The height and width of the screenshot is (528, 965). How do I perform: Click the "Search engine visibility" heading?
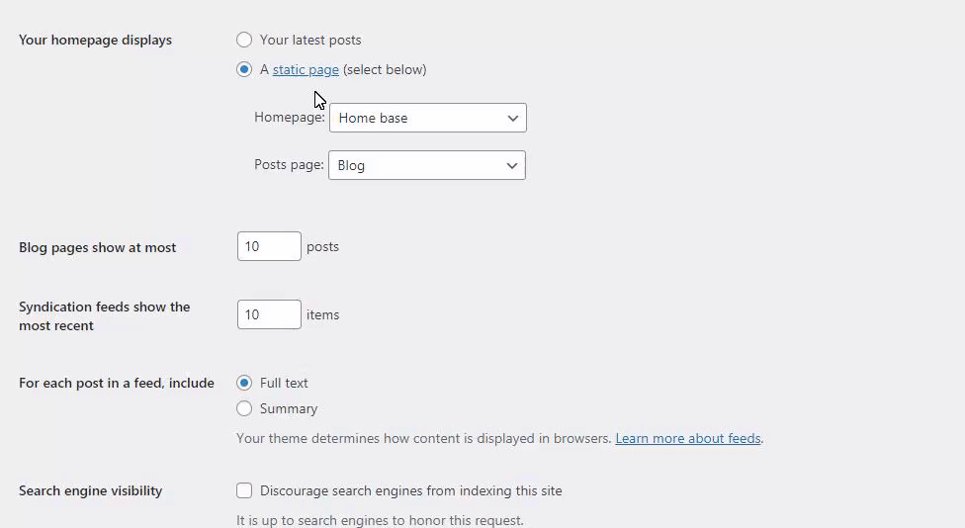click(x=91, y=490)
